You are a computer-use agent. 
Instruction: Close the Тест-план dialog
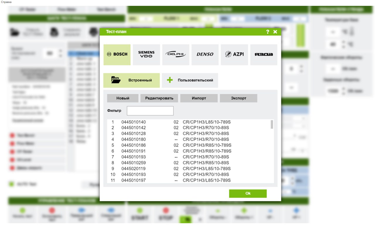click(x=275, y=32)
